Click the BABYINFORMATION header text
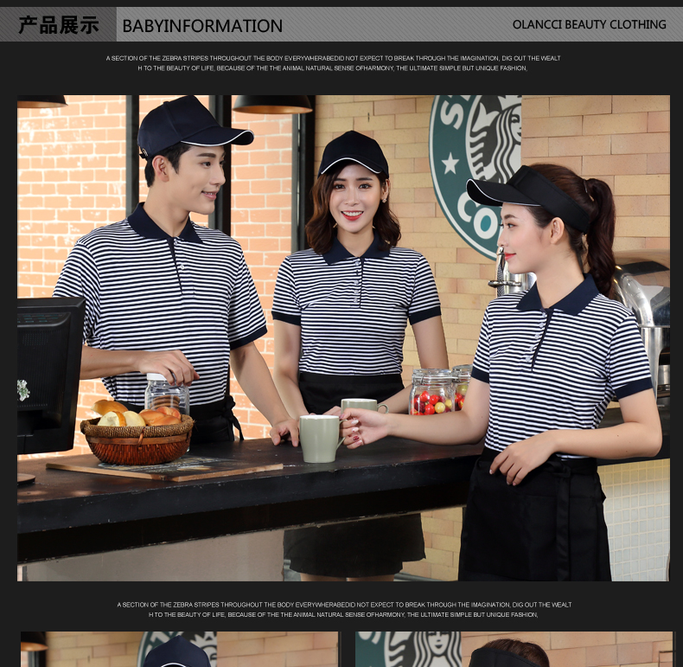This screenshot has height=667, width=683. (202, 26)
